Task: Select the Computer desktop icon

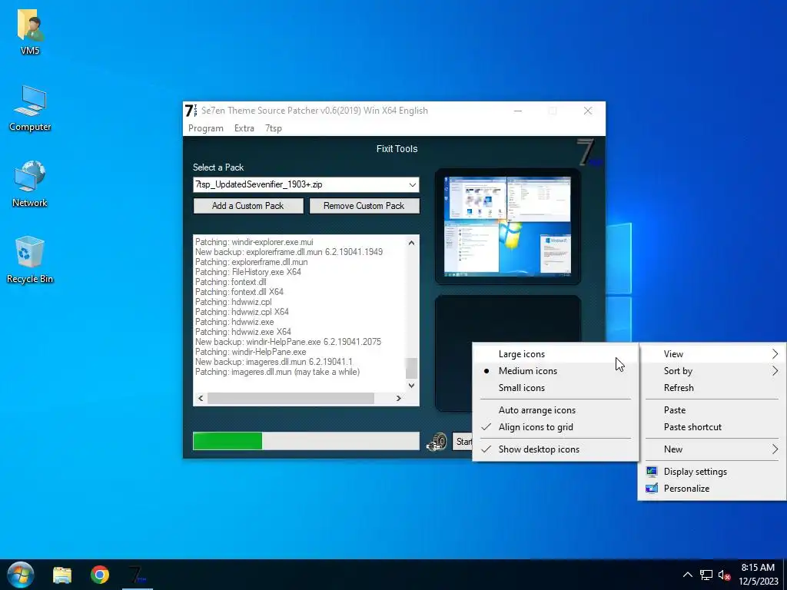Action: (x=30, y=108)
